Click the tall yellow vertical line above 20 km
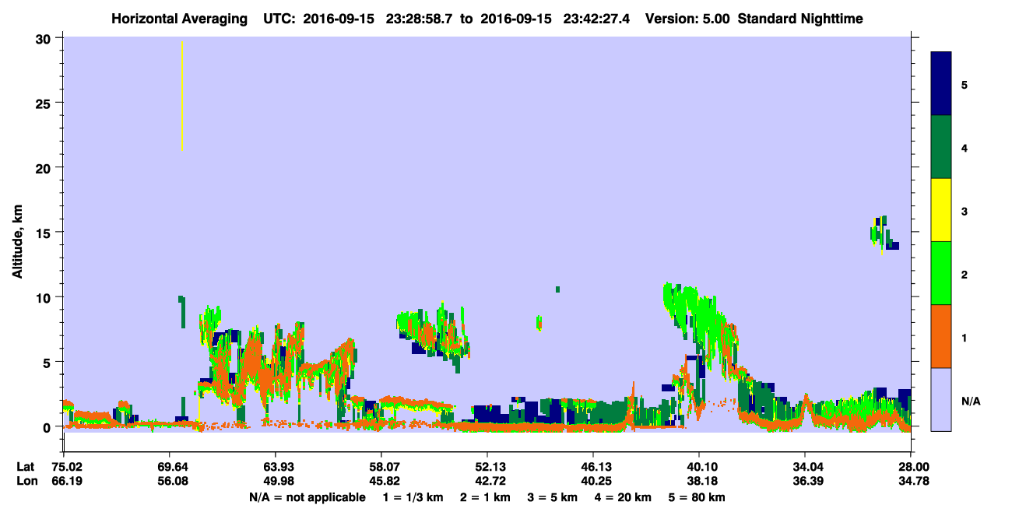 tap(182, 96)
